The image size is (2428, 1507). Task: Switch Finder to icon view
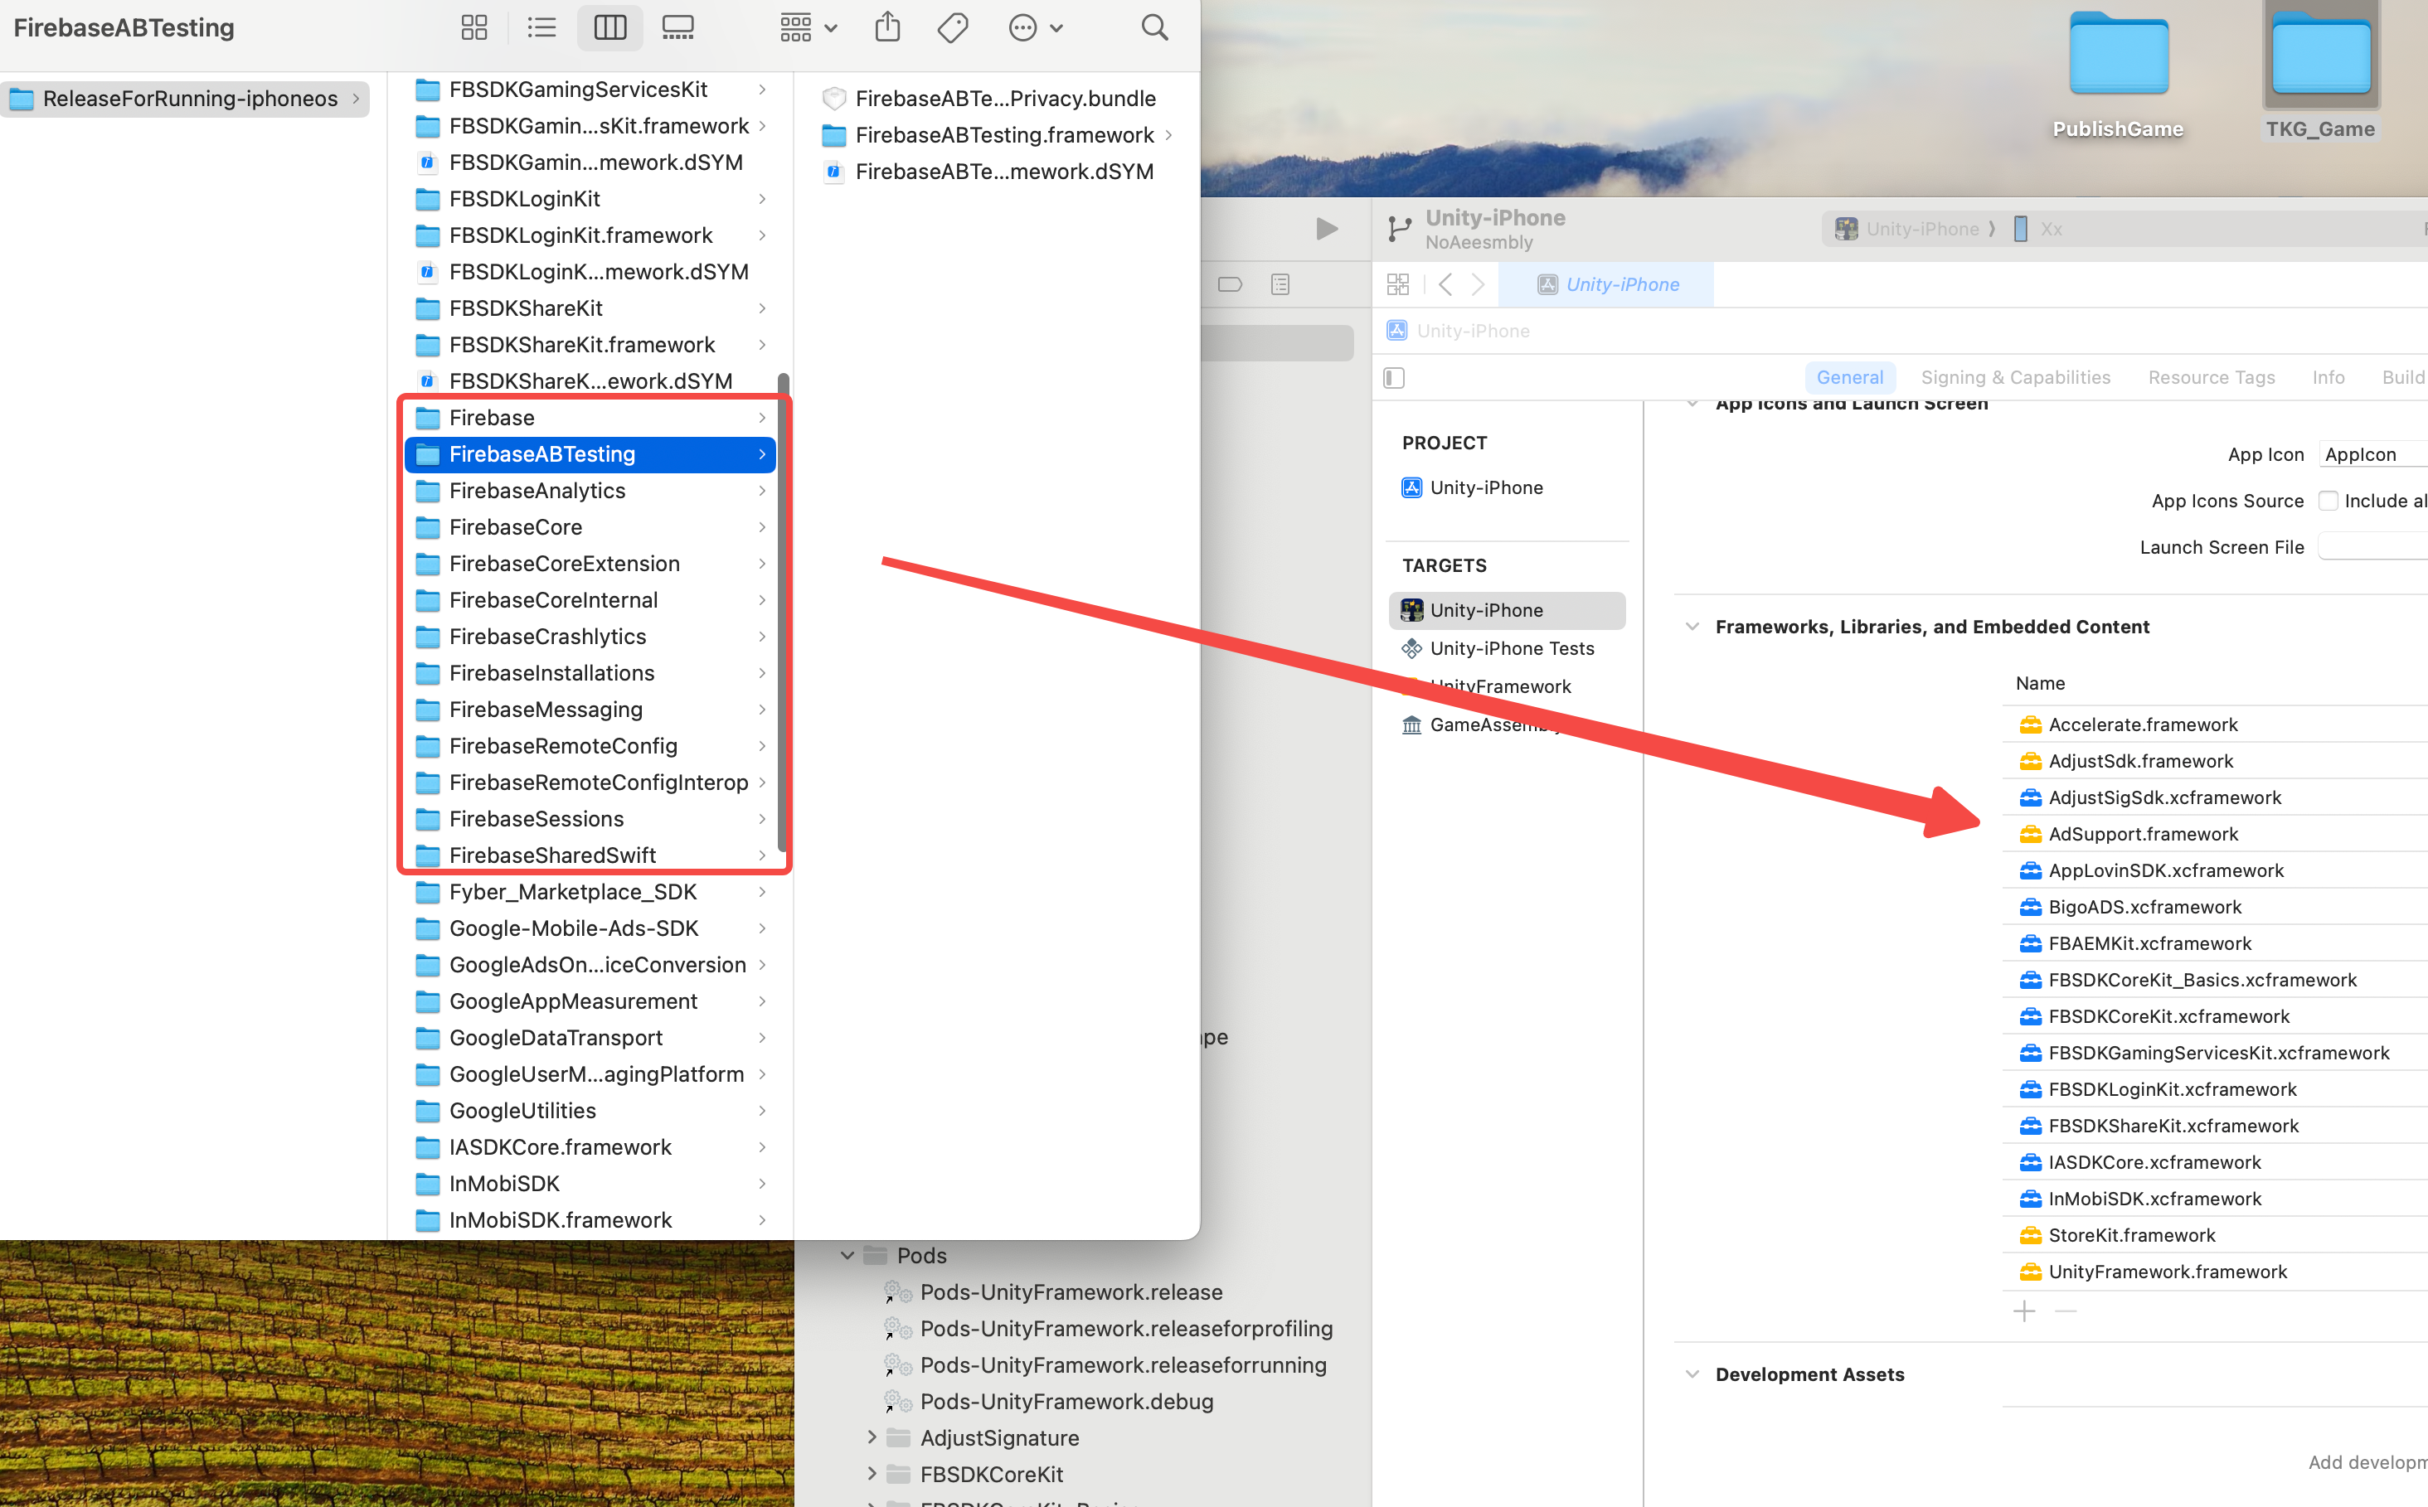[473, 27]
